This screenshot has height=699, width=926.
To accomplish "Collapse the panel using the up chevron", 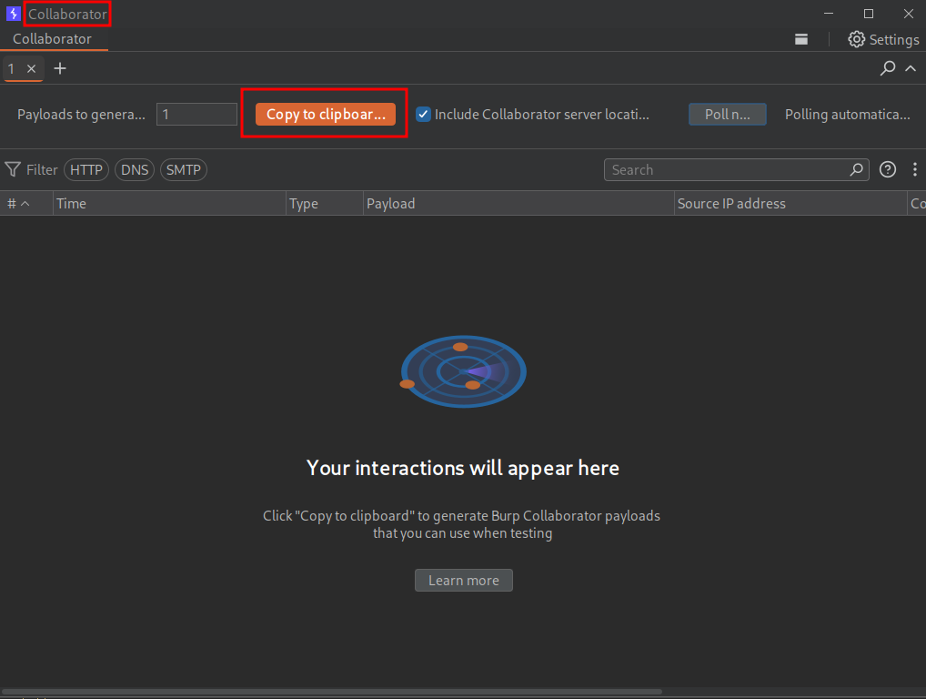I will pos(911,68).
